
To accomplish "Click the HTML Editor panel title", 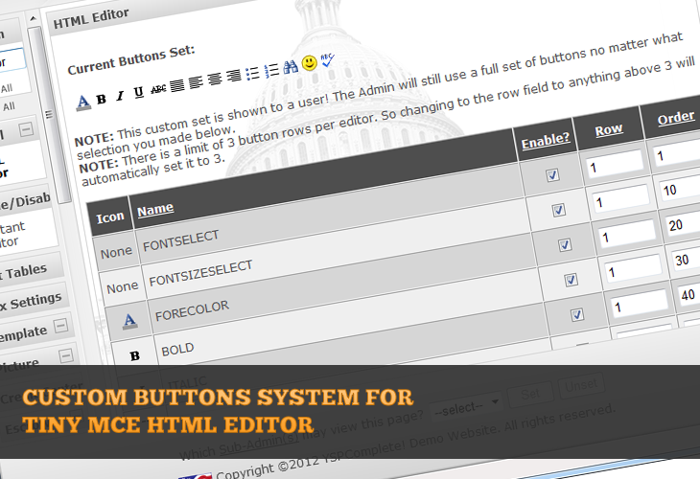I will click(x=91, y=18).
